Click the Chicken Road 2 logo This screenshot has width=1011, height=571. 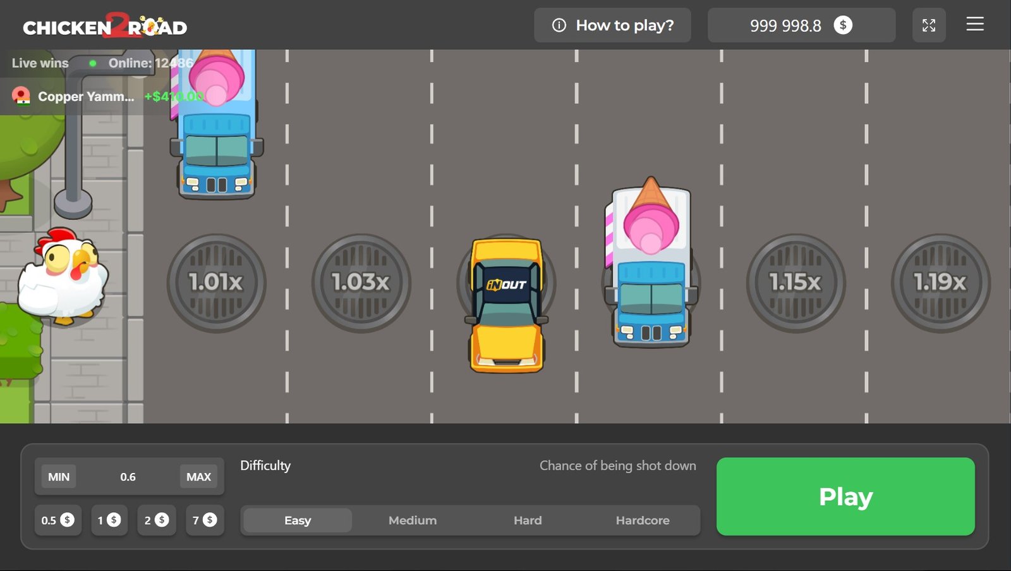click(x=105, y=27)
